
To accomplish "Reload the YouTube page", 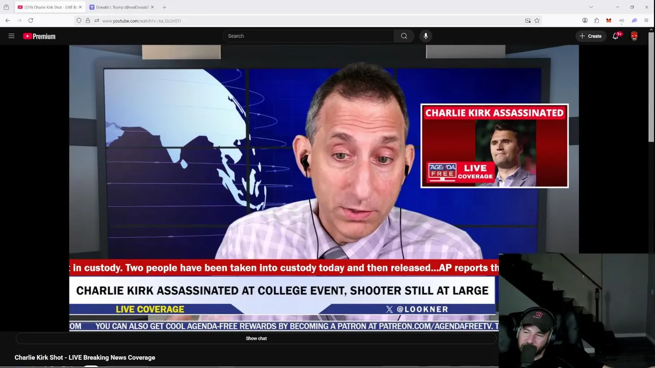I will [x=31, y=20].
